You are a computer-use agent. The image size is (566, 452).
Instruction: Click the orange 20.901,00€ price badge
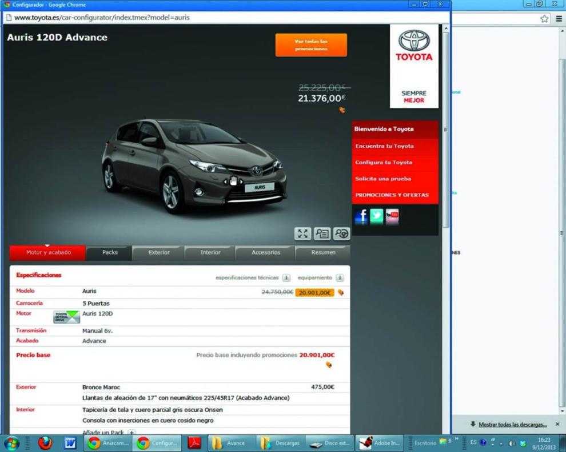tap(314, 293)
